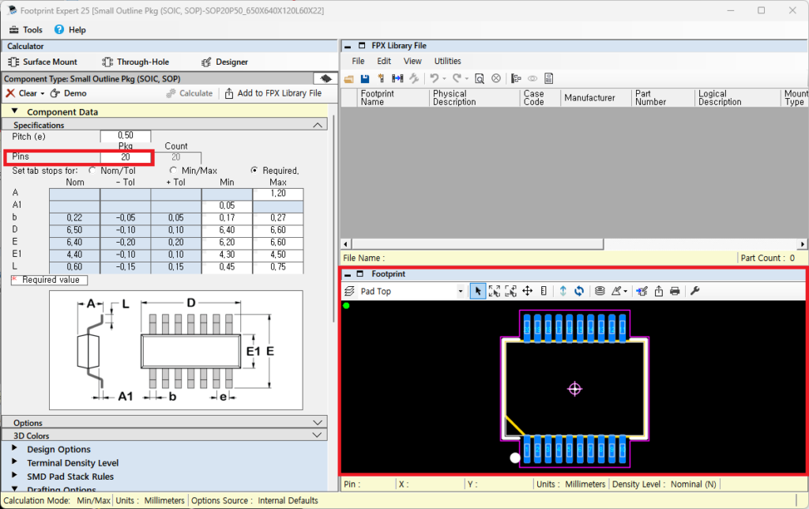
Task: Open the wrench settings icon in Footprint toolbar
Action: click(695, 291)
